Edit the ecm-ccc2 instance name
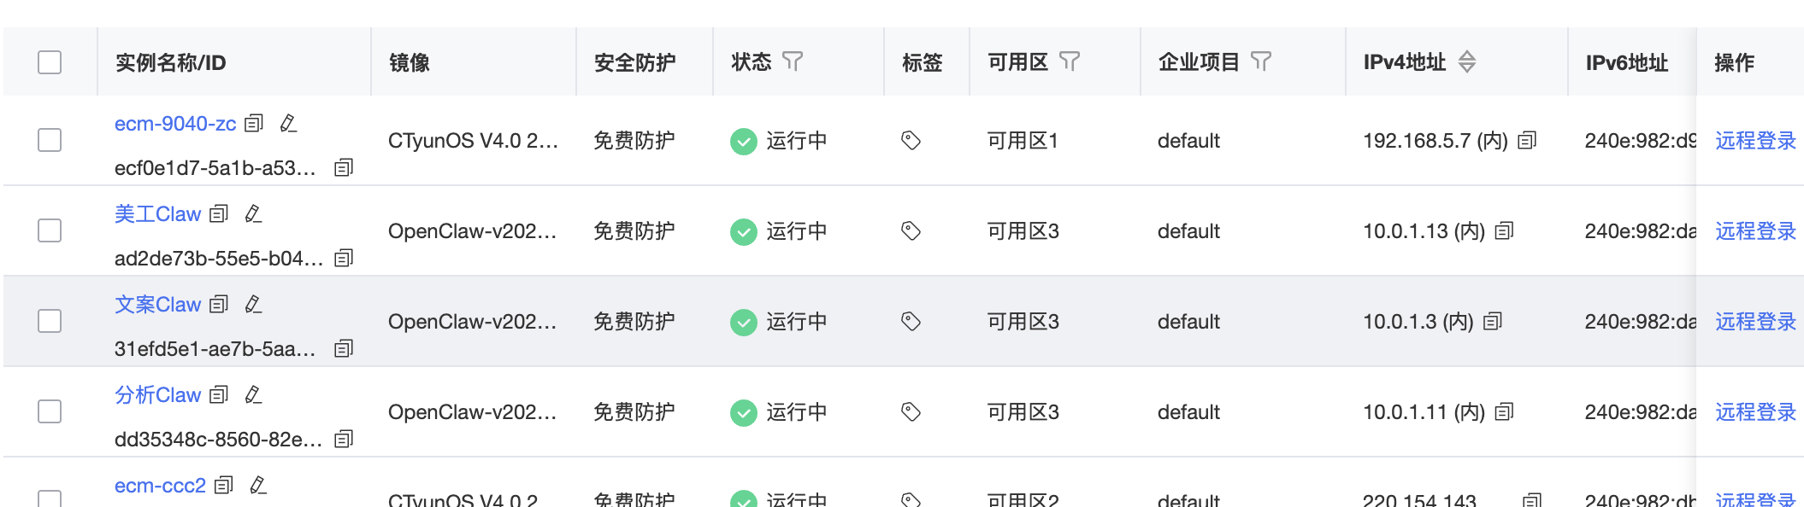The height and width of the screenshot is (507, 1804). point(258,485)
